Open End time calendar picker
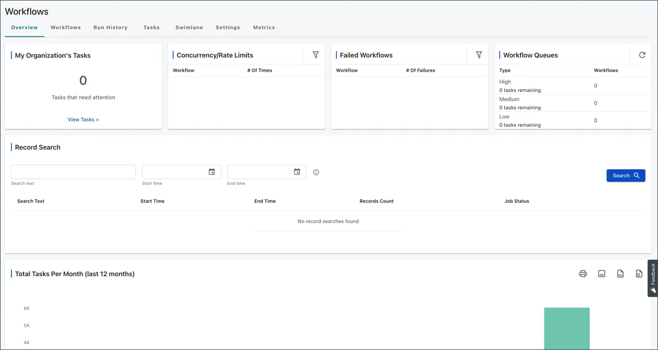 (x=297, y=172)
